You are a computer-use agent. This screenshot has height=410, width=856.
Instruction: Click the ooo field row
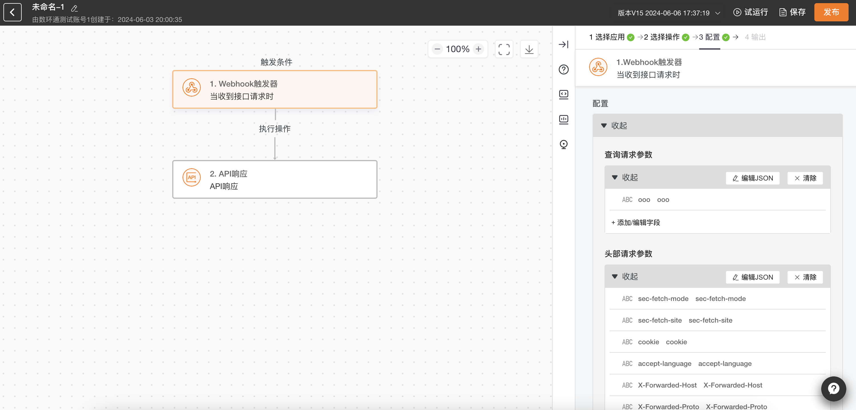(717, 200)
